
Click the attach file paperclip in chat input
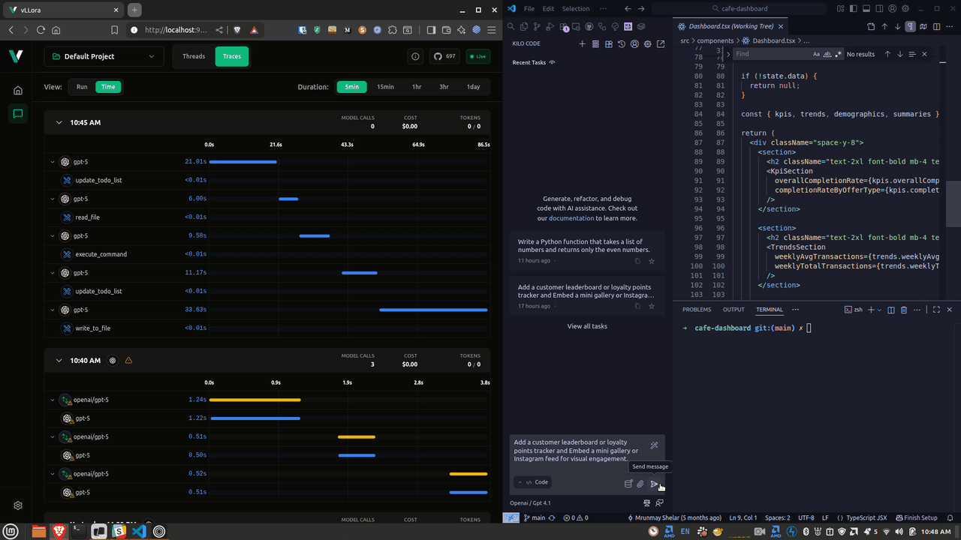(640, 484)
